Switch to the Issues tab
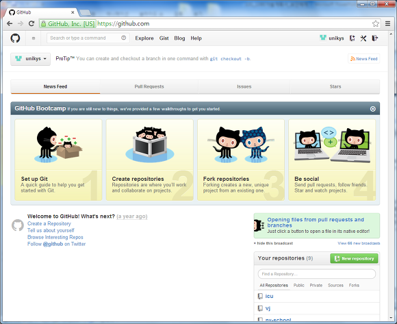The height and width of the screenshot is (324, 397). pyautogui.click(x=244, y=86)
